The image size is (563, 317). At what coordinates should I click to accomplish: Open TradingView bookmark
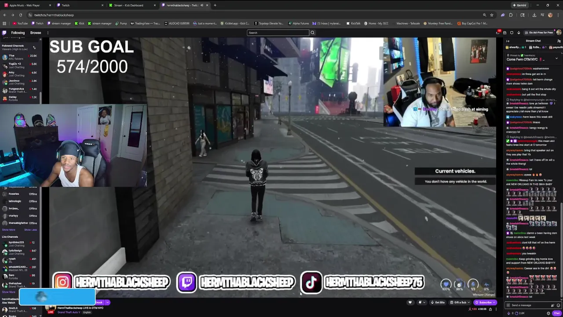(146, 23)
